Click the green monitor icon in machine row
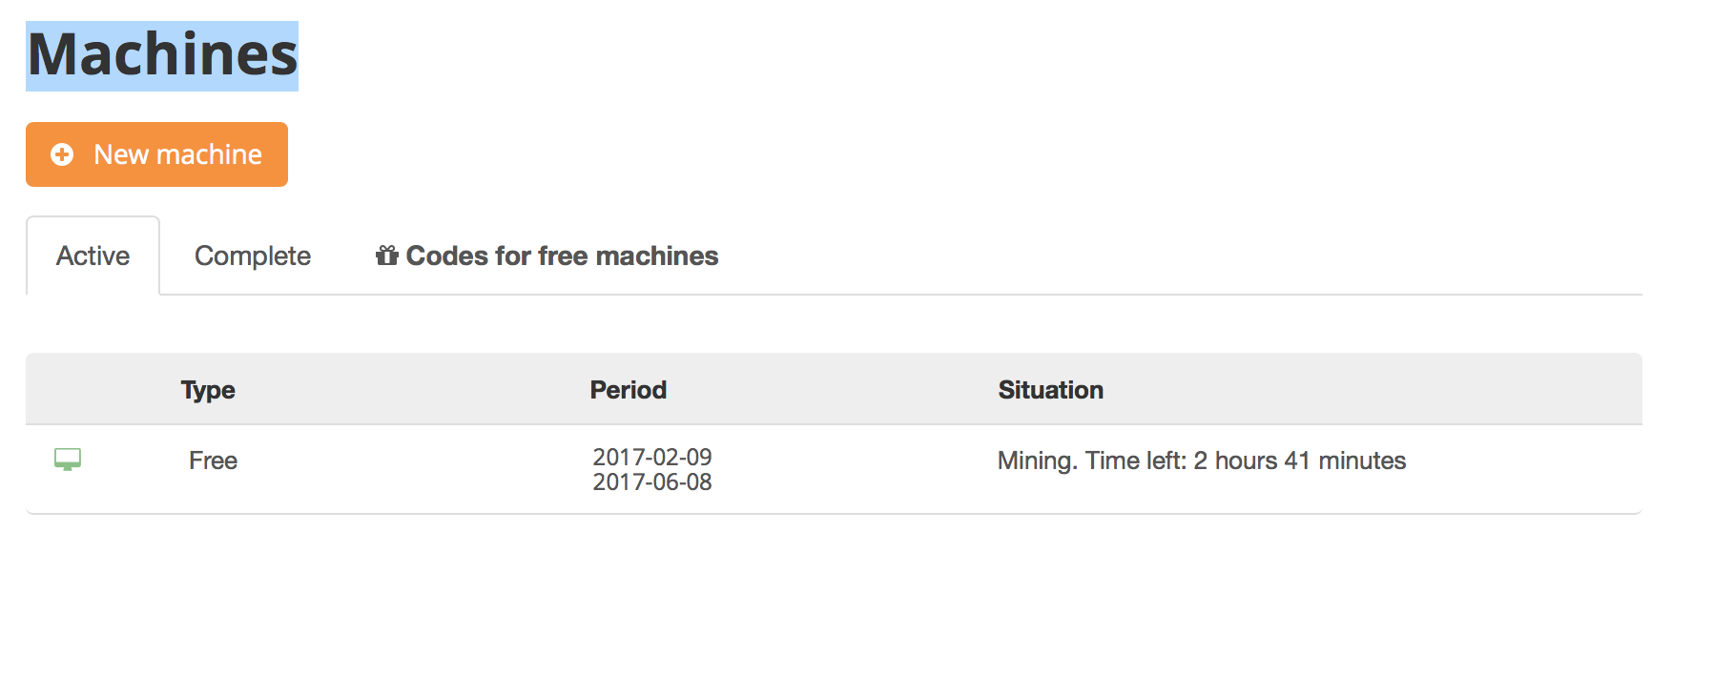 click(x=68, y=460)
